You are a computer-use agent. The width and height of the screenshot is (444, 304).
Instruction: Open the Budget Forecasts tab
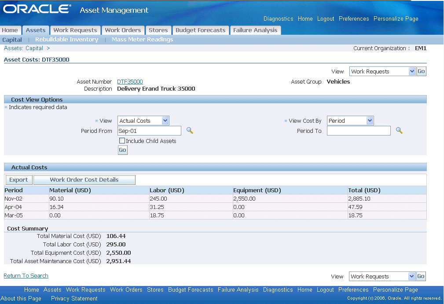coord(201,30)
